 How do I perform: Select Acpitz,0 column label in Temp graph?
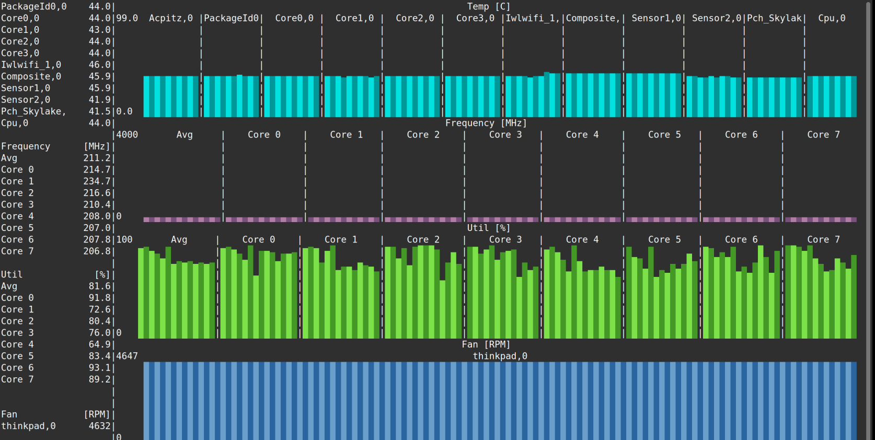[170, 18]
